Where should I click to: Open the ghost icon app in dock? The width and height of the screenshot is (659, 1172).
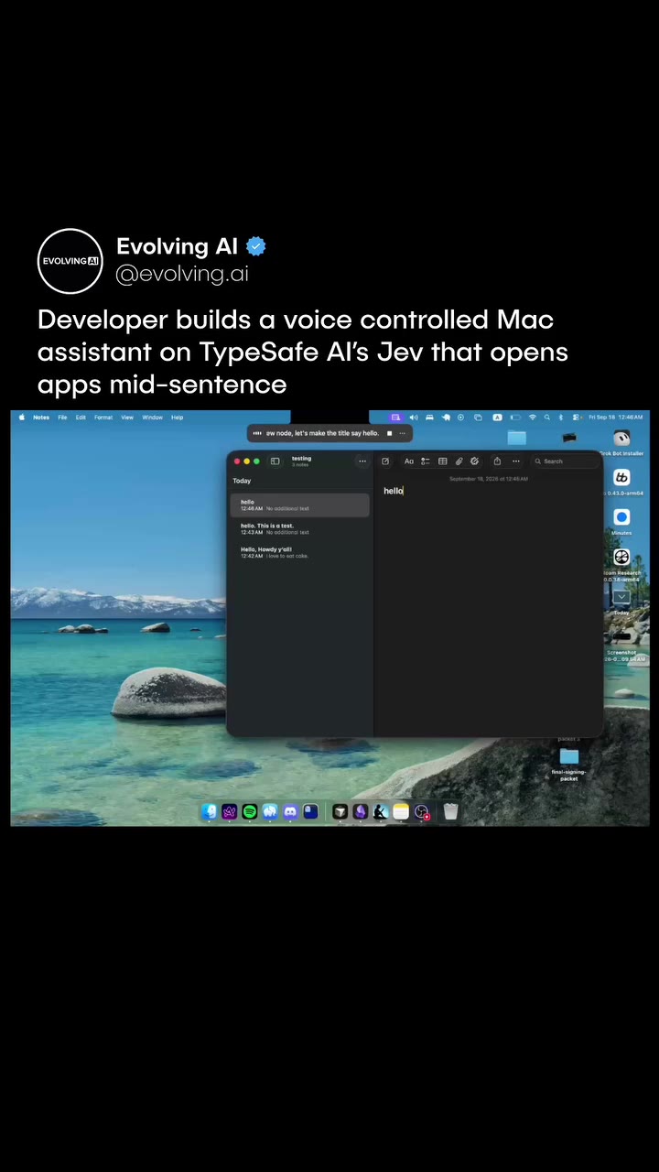click(x=310, y=811)
